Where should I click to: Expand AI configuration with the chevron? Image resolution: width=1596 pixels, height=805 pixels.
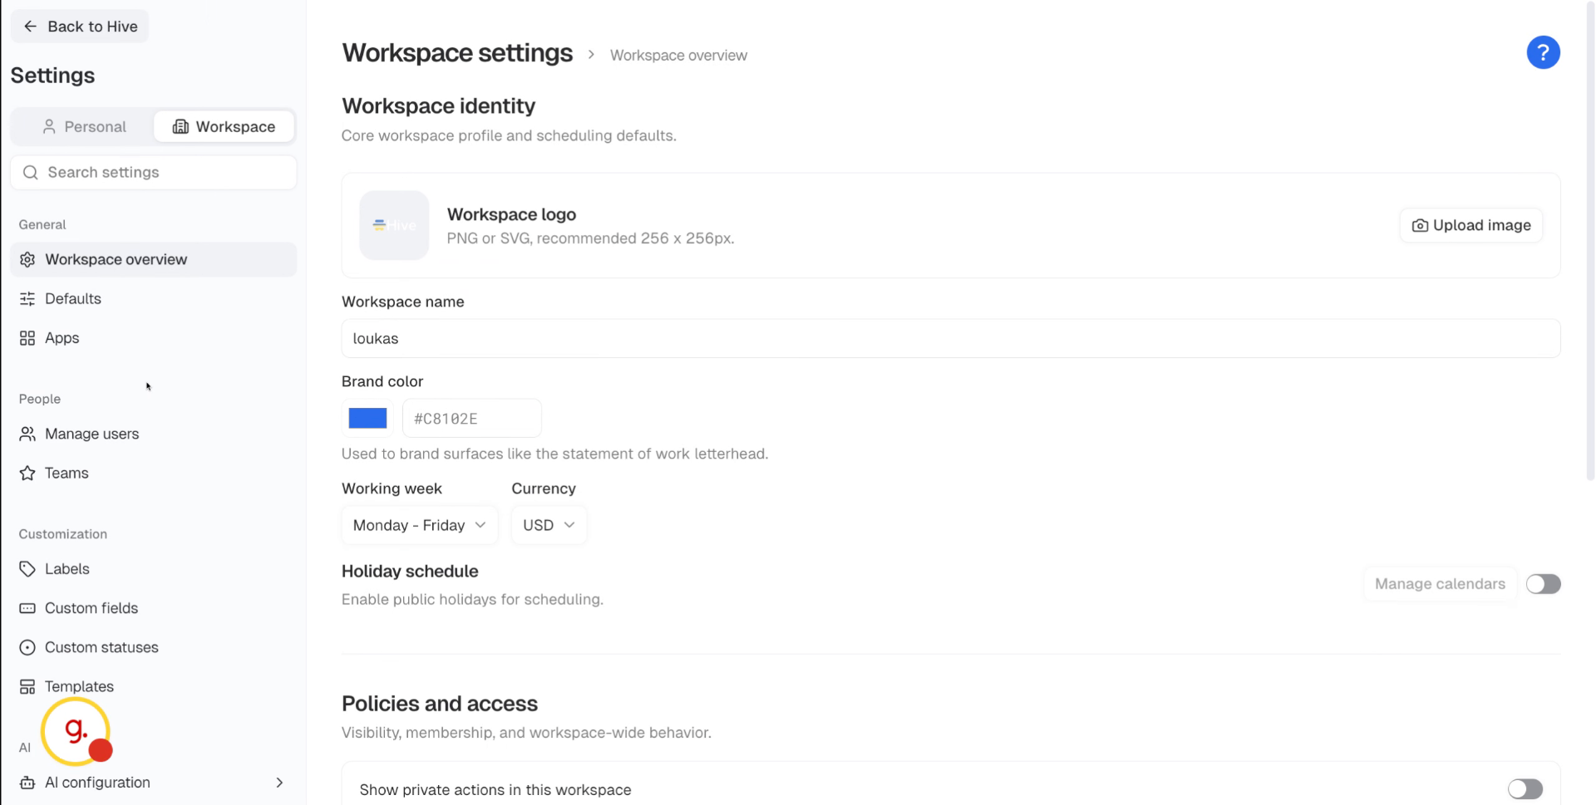(279, 783)
